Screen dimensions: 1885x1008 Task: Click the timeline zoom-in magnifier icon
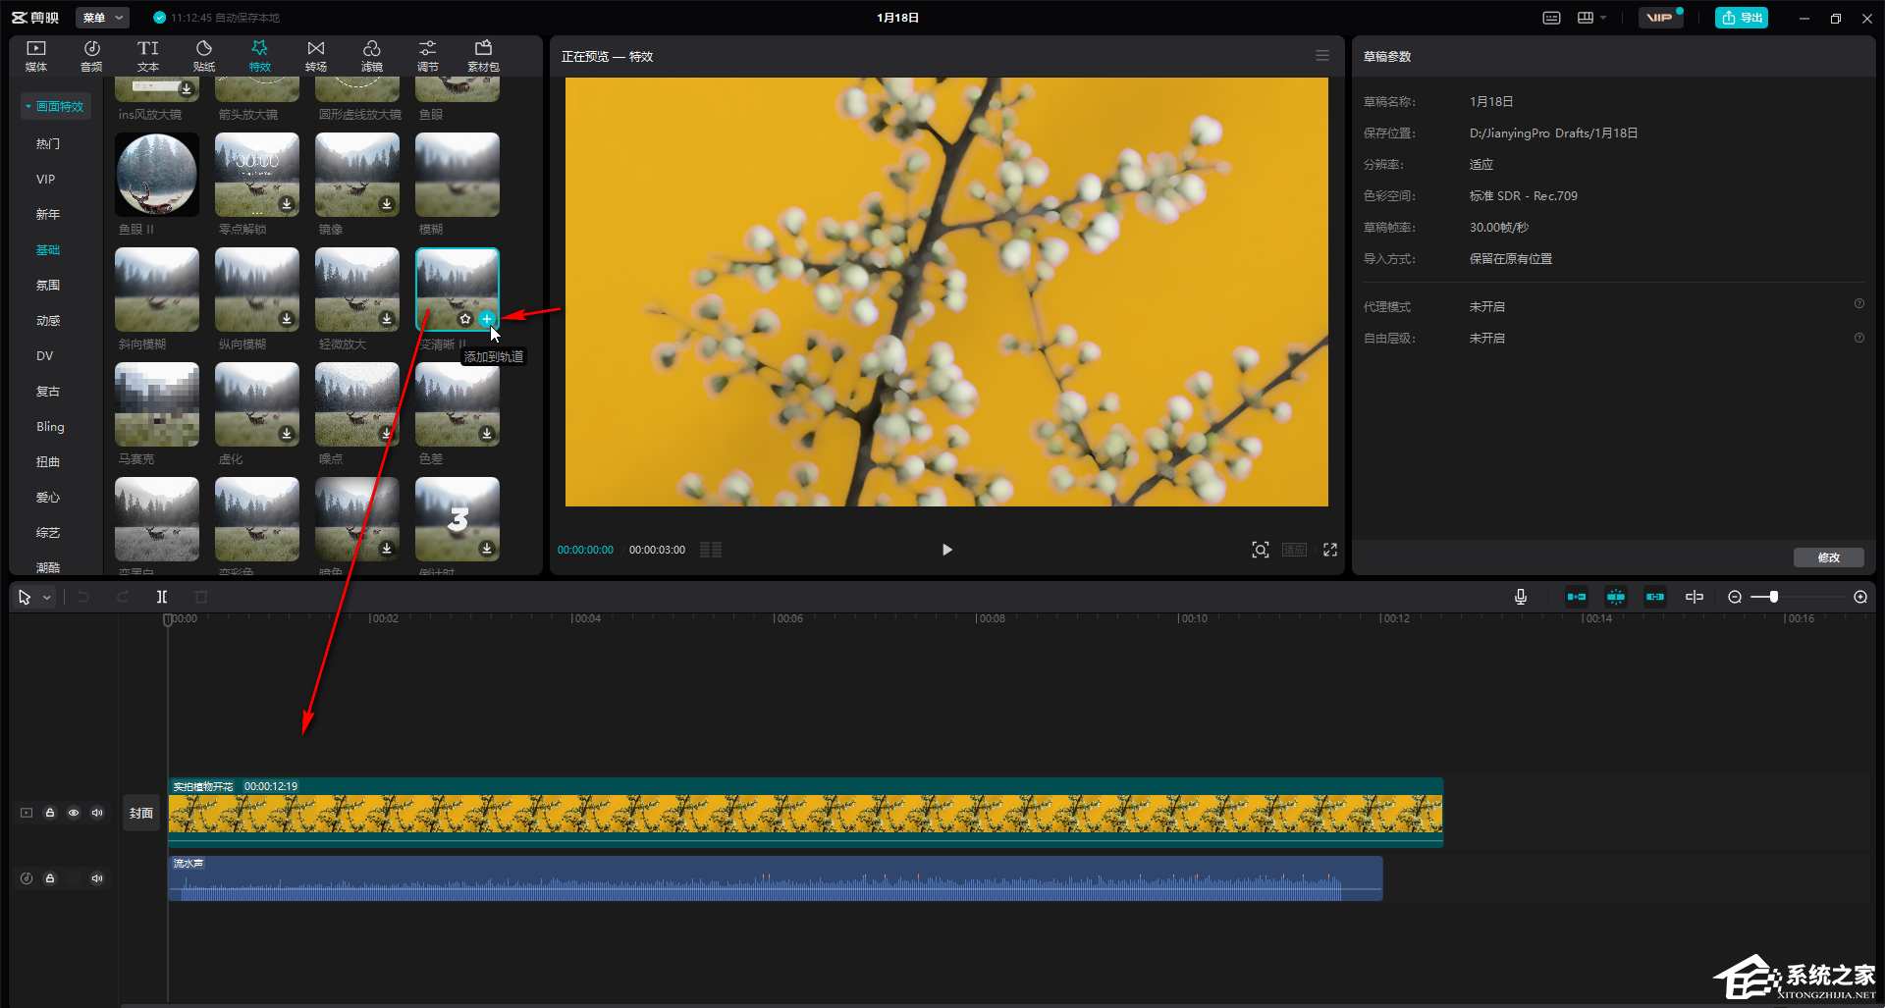1859,597
